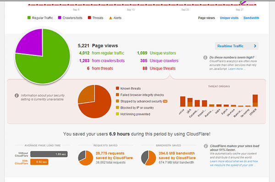Click the '5,221 Page views' heading
Image resolution: width=275 pixels, height=182 pixels.
click(x=98, y=46)
